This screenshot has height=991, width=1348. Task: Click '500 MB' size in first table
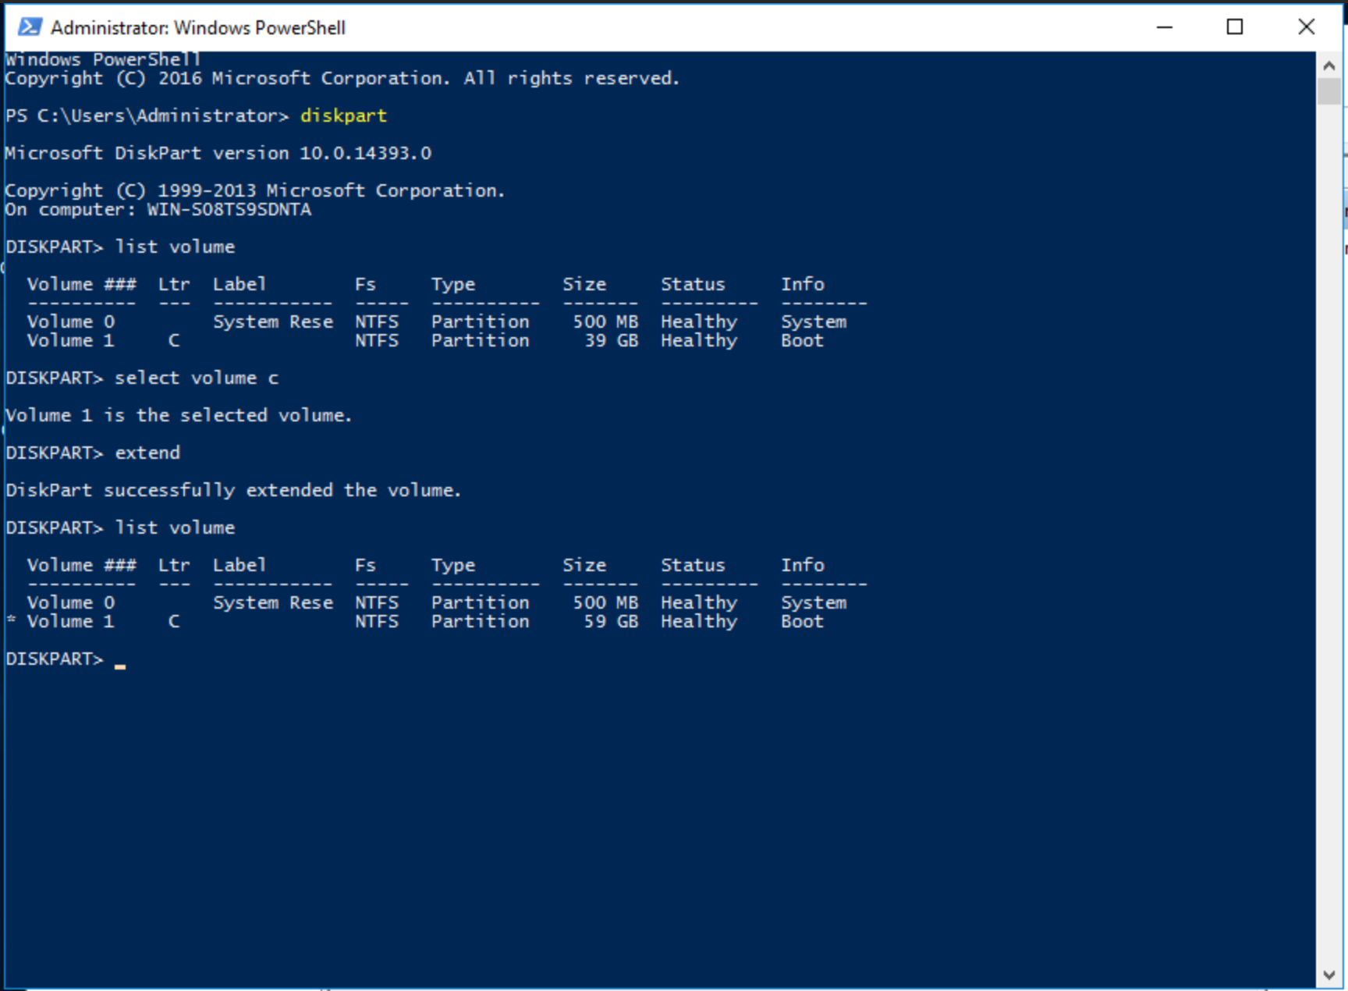pos(606,321)
